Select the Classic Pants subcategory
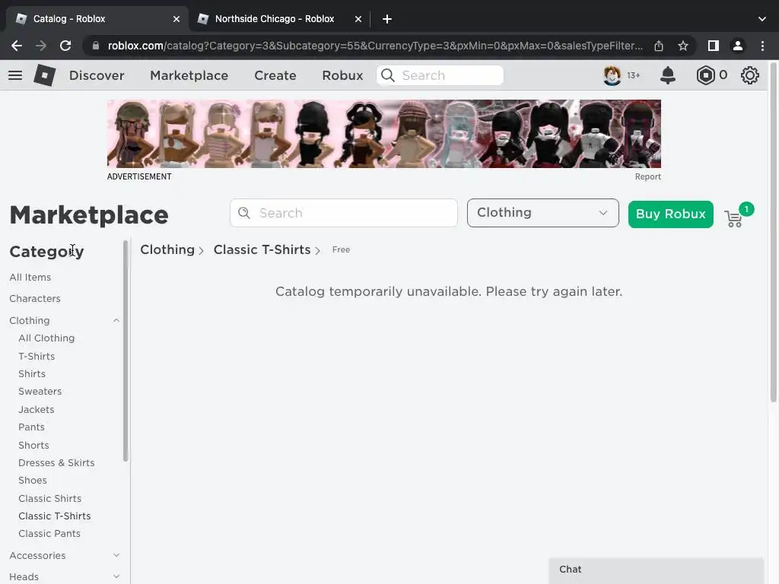This screenshot has width=779, height=584. 49,533
